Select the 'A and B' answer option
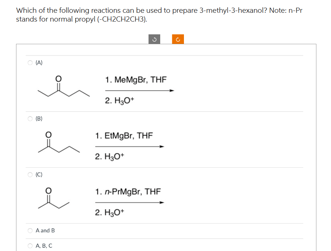Screen dimensions: 331x251 (x=30, y=231)
